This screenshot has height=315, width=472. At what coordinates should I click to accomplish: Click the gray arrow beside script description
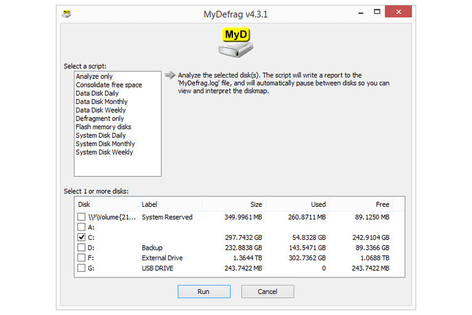tap(170, 76)
